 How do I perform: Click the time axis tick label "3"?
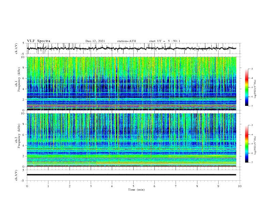91,186
